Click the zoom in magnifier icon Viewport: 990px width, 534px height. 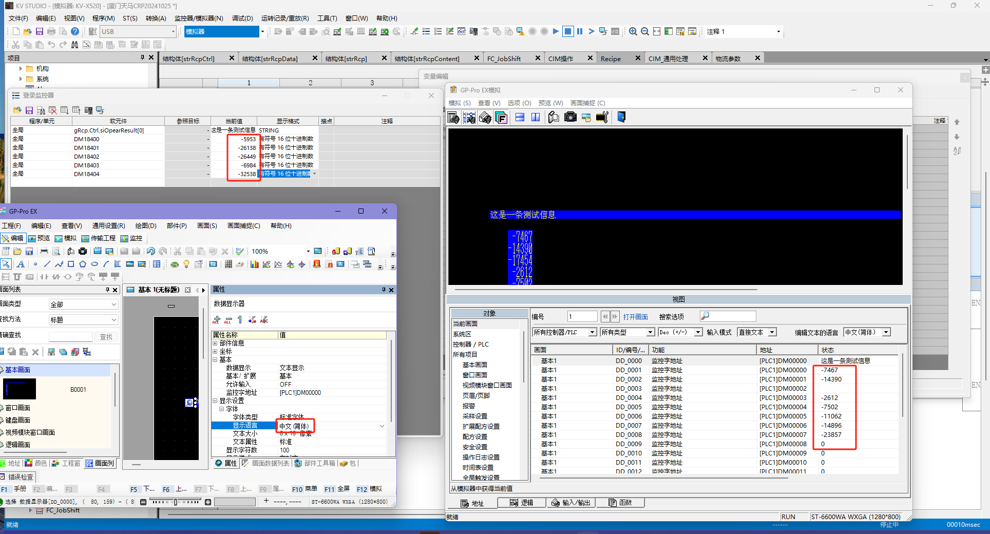[x=633, y=31]
